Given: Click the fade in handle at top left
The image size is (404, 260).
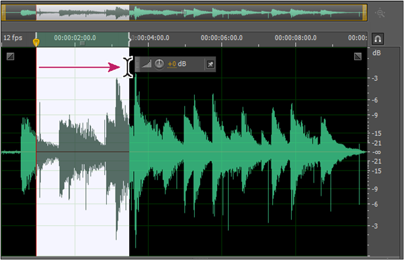Looking at the screenshot, I should (10, 56).
